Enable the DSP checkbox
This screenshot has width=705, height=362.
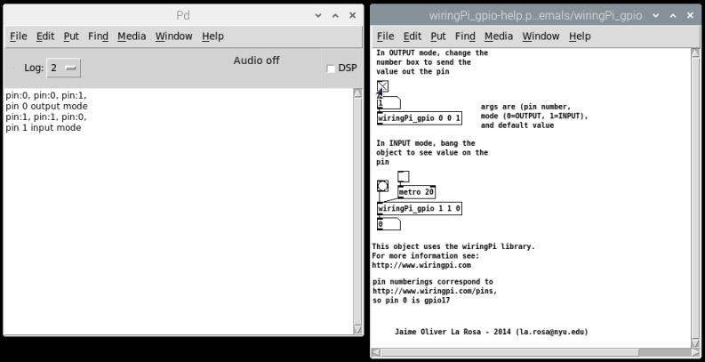[332, 68]
